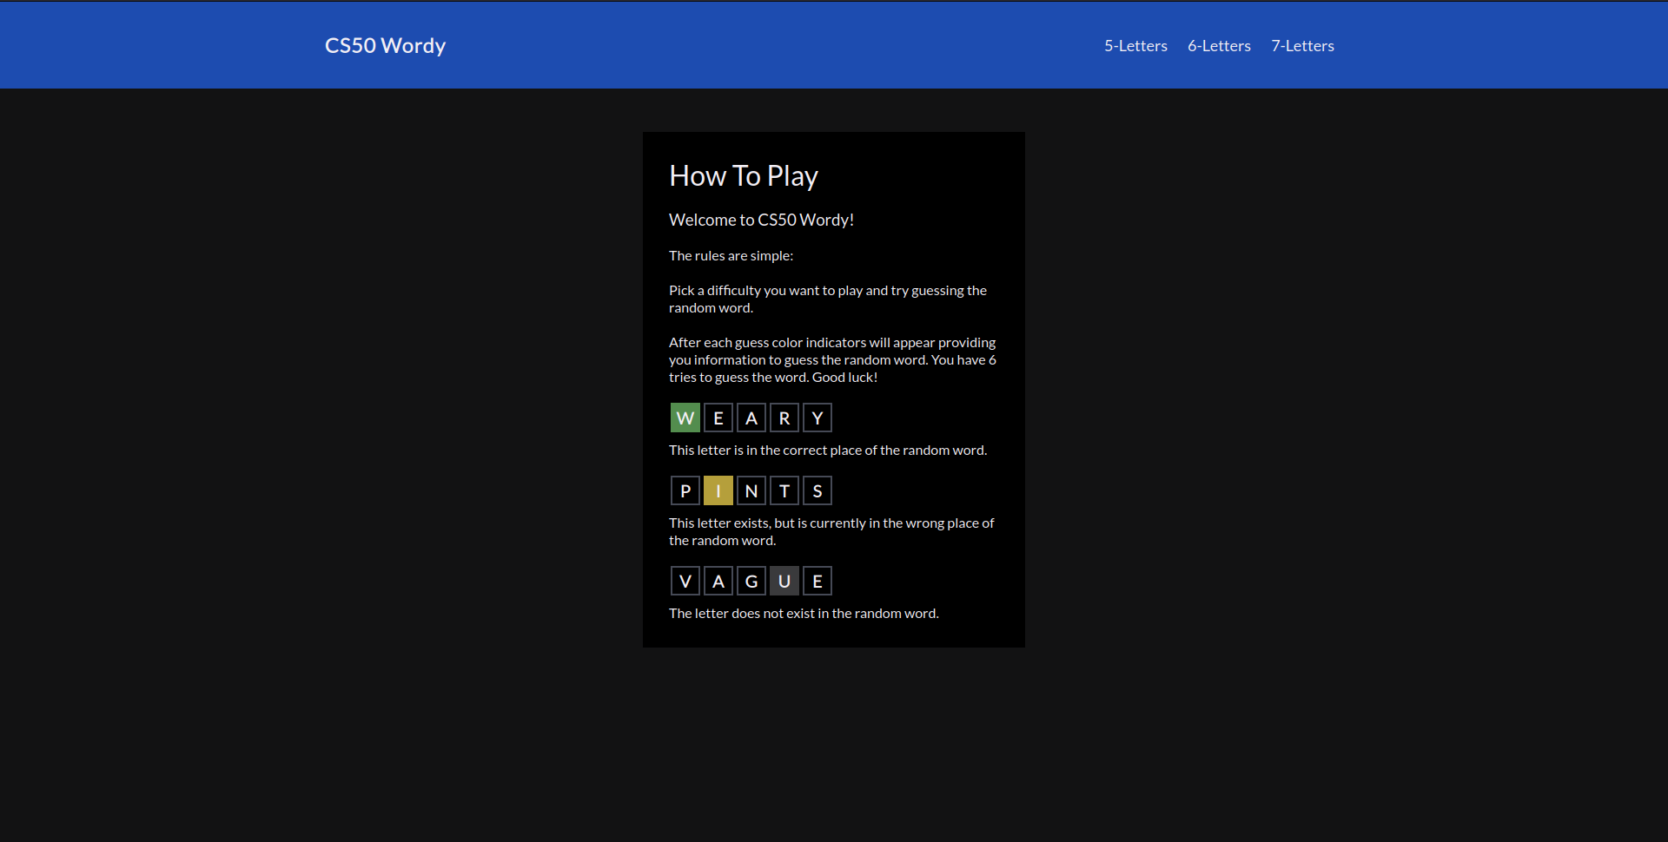This screenshot has width=1668, height=842.
Task: Select the A tile in WEARY
Action: [751, 418]
